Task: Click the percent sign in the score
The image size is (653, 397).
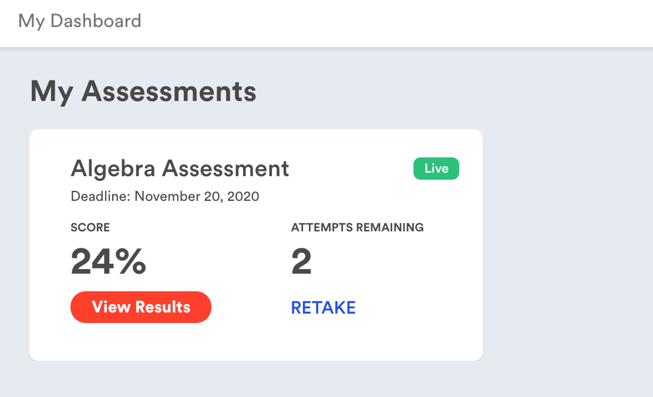Action: coord(130,262)
